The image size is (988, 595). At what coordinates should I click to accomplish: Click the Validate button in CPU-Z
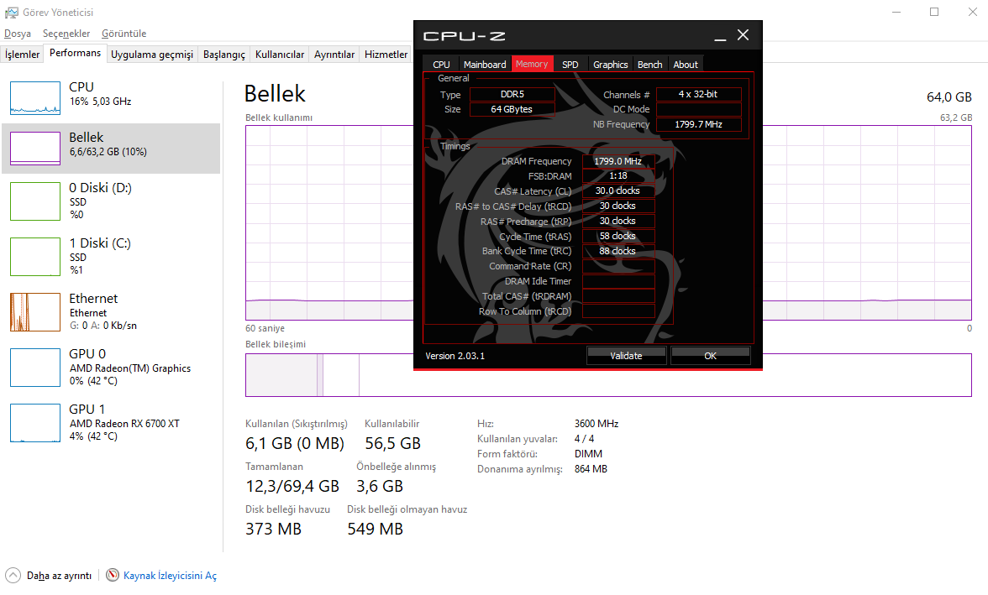point(627,356)
